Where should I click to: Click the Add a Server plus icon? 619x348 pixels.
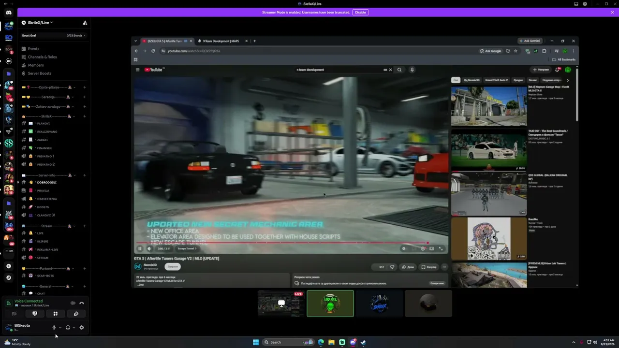9,266
